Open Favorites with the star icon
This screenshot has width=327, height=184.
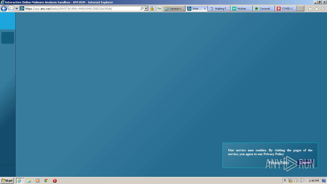click(x=317, y=9)
